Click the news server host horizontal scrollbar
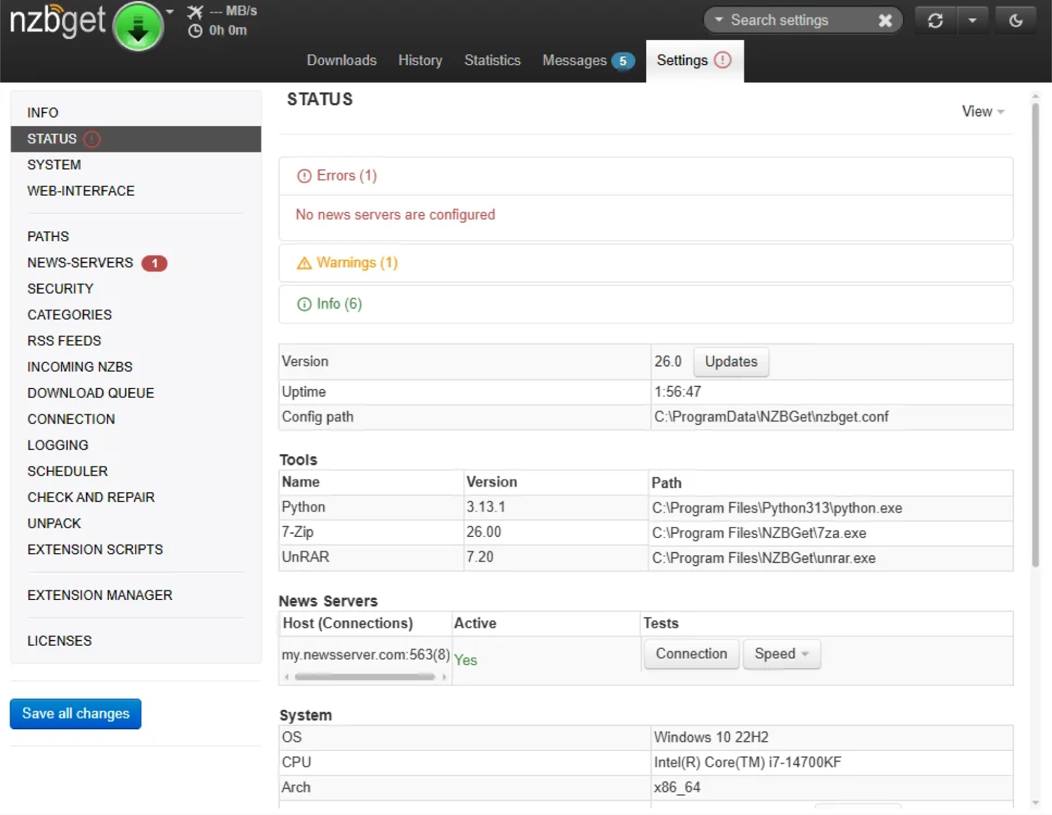Viewport: 1052px width, 815px height. pyautogui.click(x=364, y=677)
